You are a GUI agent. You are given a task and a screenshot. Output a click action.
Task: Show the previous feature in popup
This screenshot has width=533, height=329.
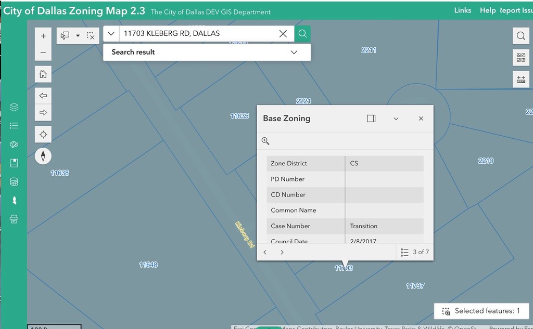point(265,252)
